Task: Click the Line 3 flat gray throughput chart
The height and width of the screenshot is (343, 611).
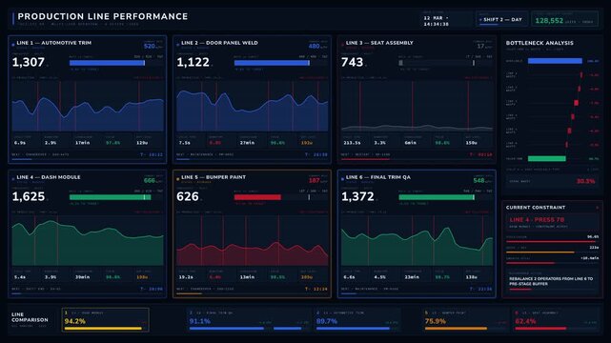Action: pos(417,107)
